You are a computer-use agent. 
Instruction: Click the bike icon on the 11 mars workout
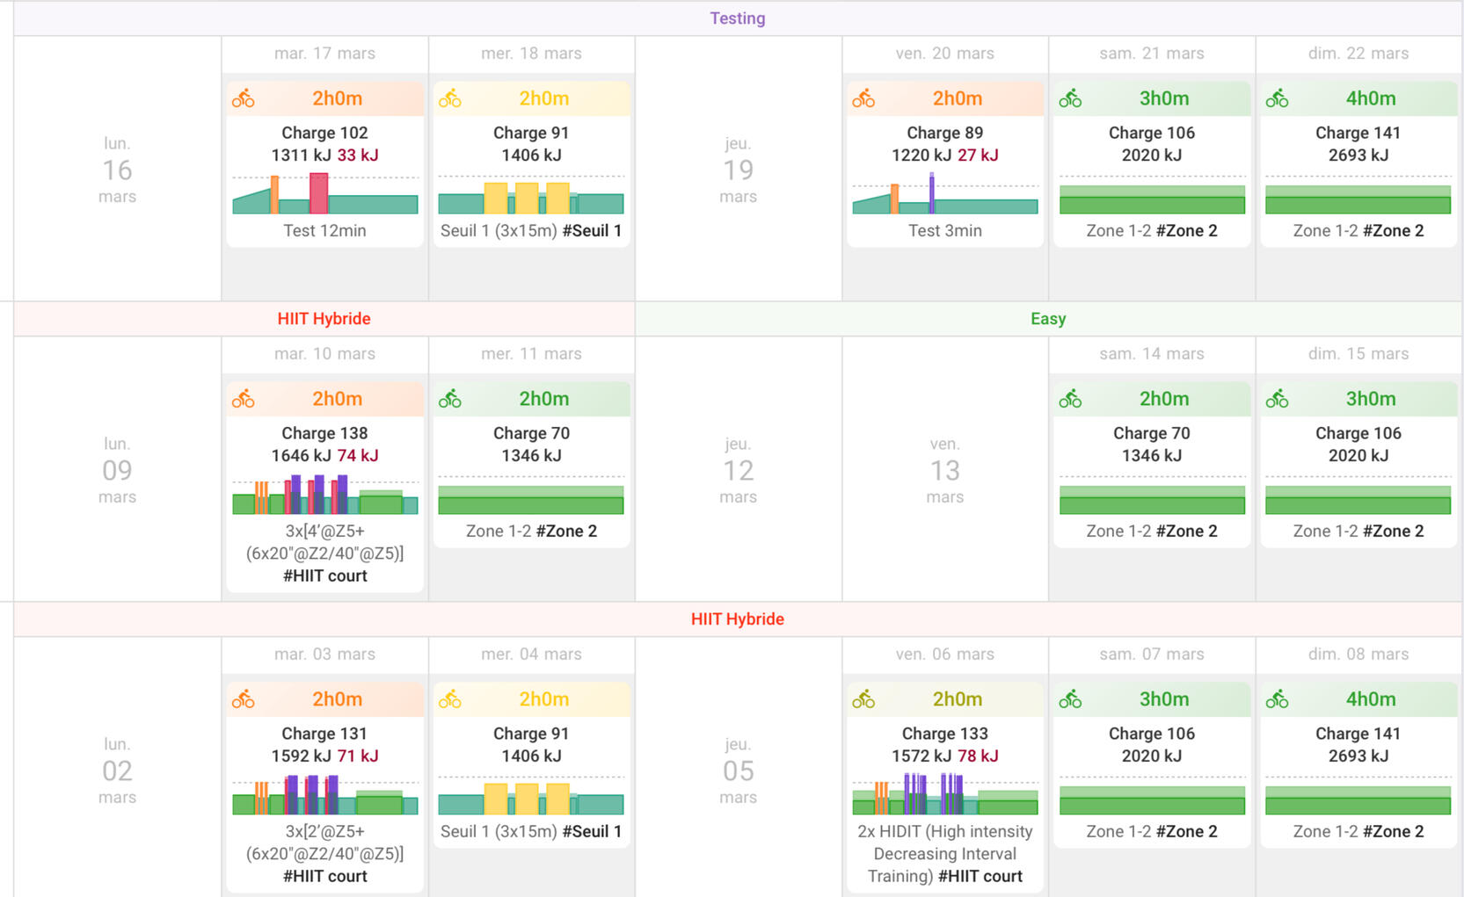[450, 399]
